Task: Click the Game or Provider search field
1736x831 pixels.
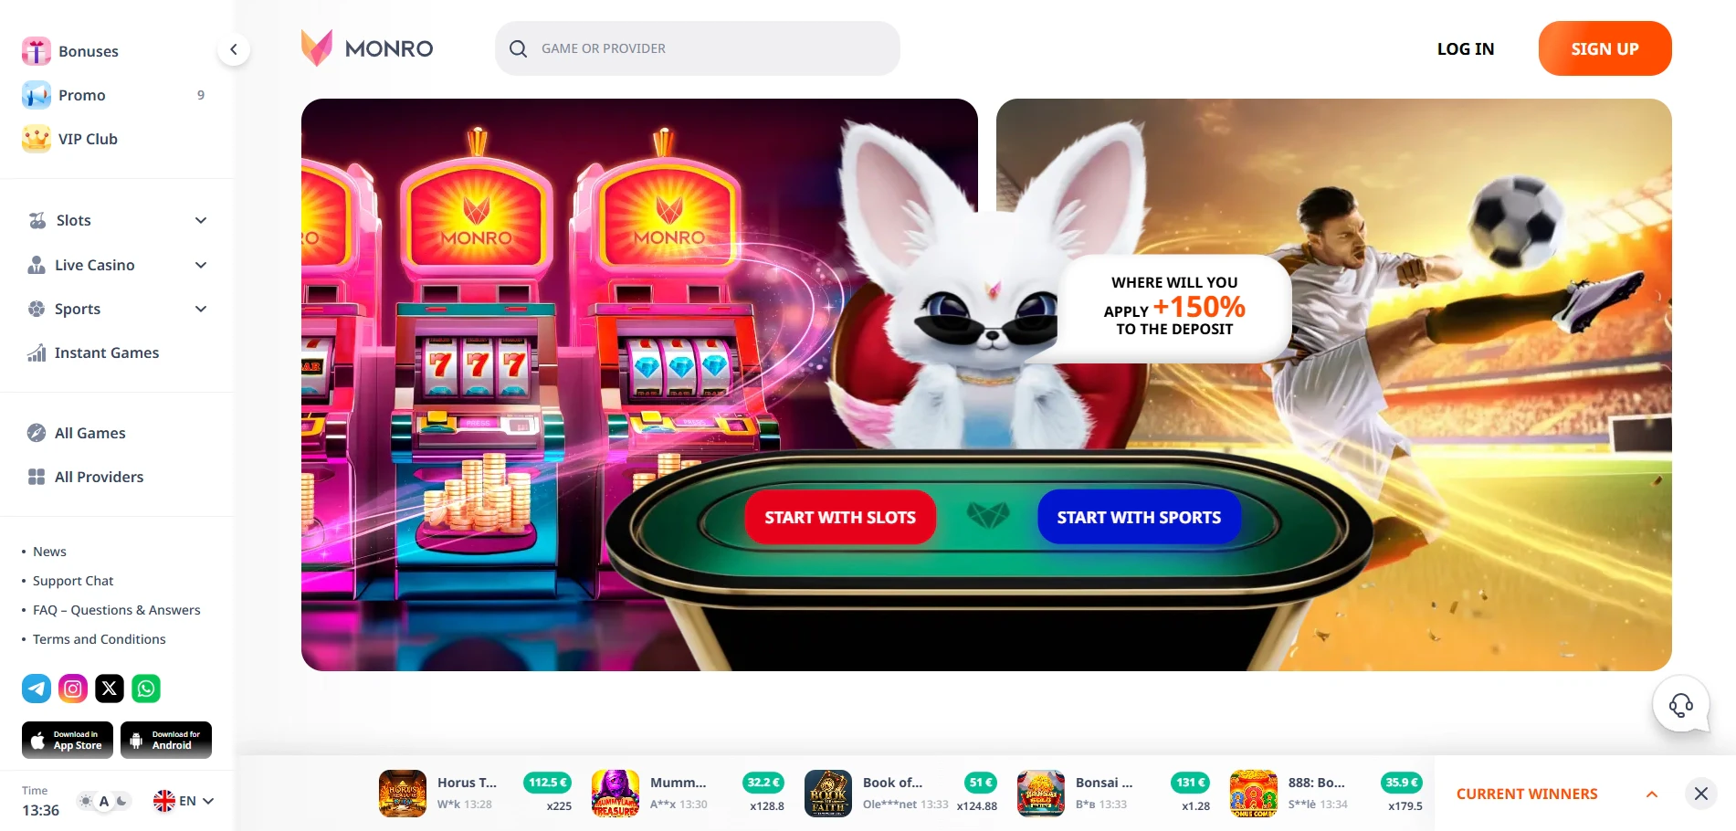Action: (x=698, y=48)
